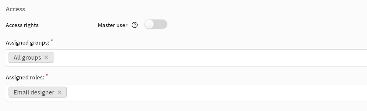The height and width of the screenshot is (111, 367).
Task: Select the Email designer chip
Action: pyautogui.click(x=34, y=92)
